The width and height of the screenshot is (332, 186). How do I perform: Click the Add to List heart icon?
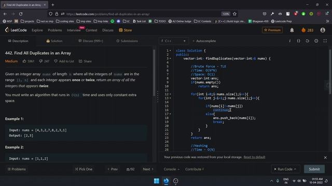[56, 61]
